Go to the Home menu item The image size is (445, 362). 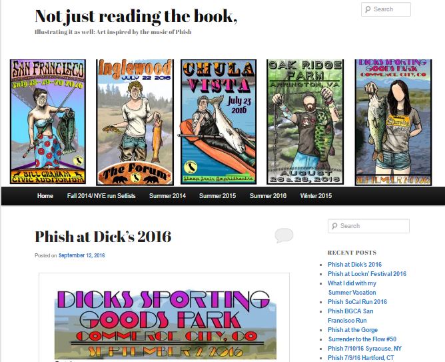pyautogui.click(x=45, y=196)
